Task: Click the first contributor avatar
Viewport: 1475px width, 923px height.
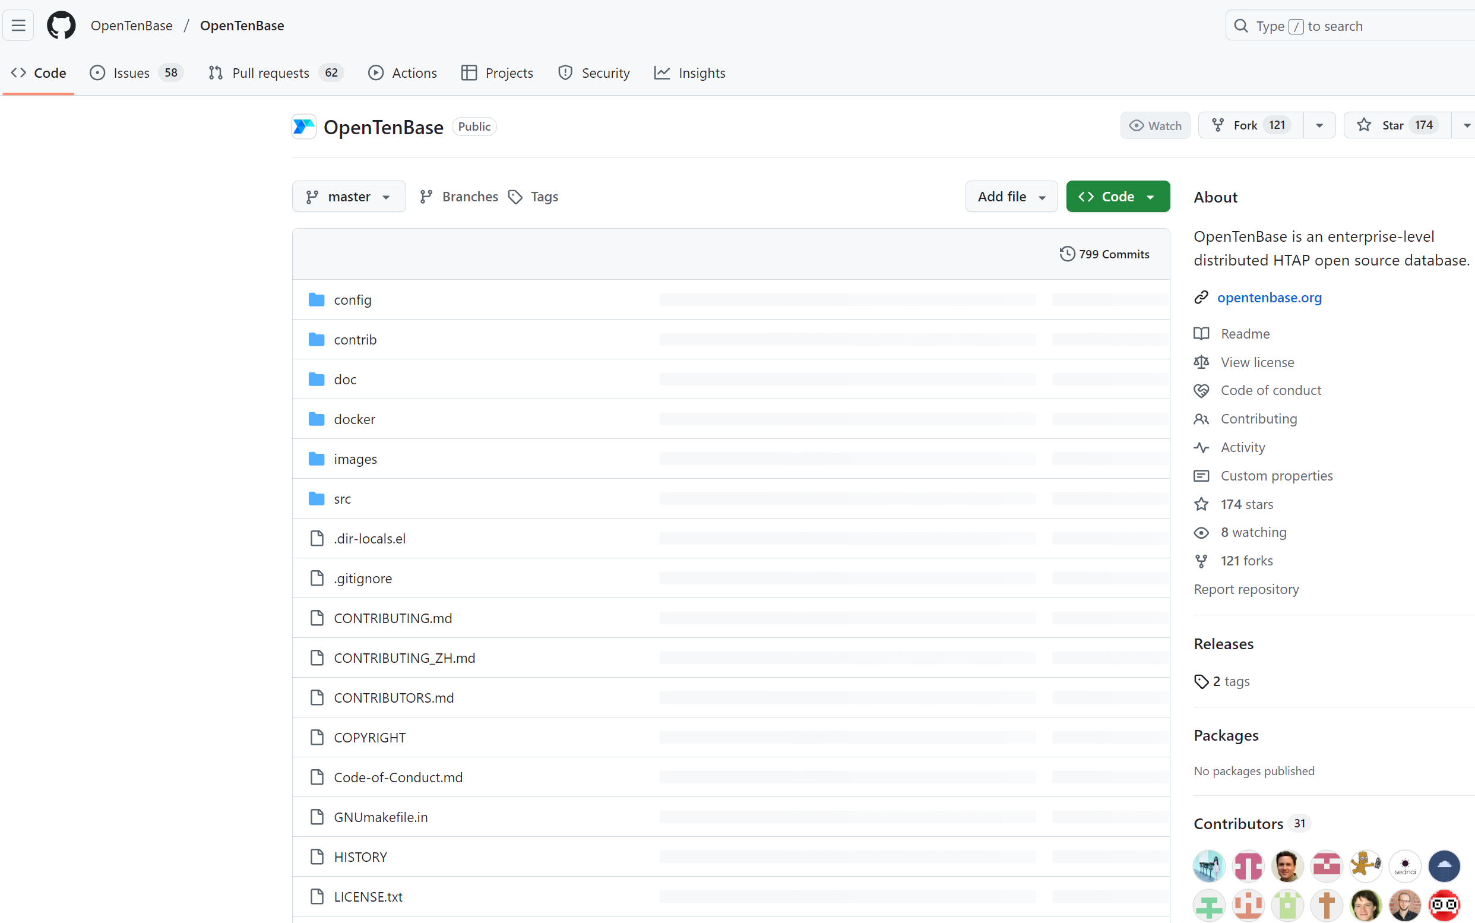Action: (x=1209, y=866)
